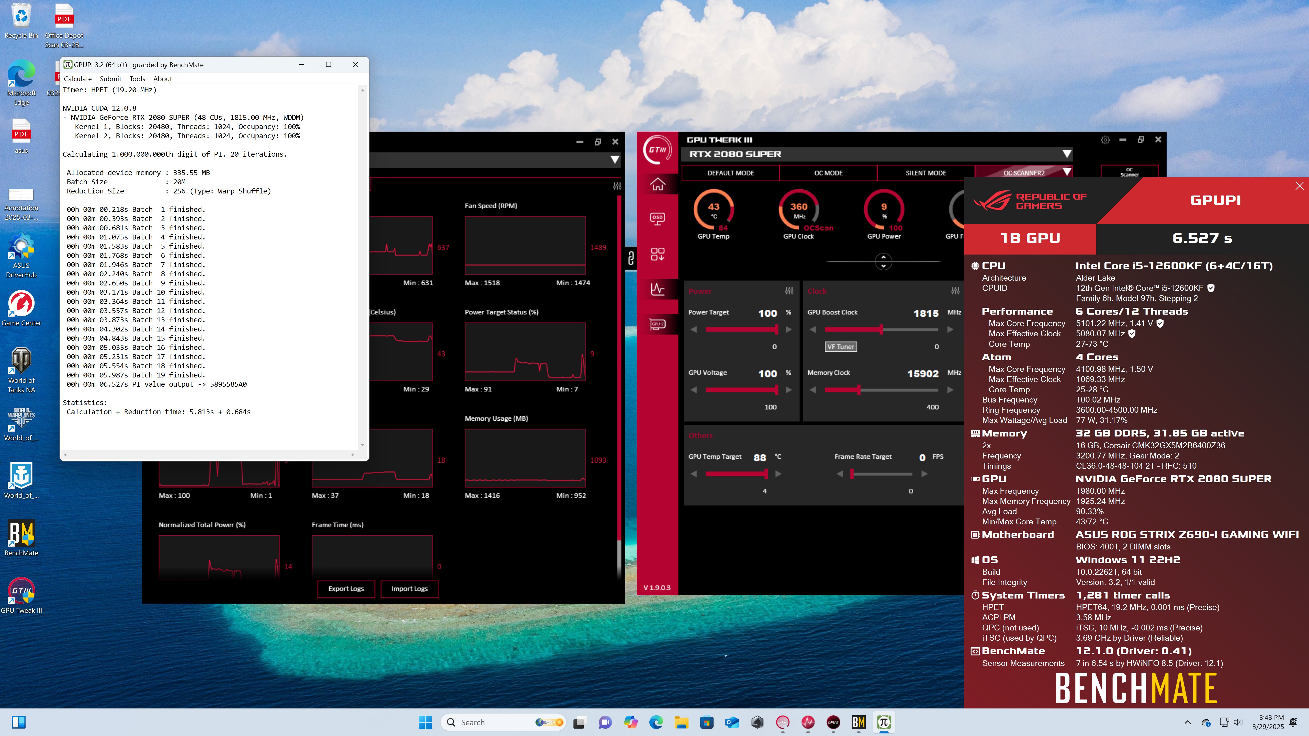Click Import Logs button
1309x736 pixels.
409,589
